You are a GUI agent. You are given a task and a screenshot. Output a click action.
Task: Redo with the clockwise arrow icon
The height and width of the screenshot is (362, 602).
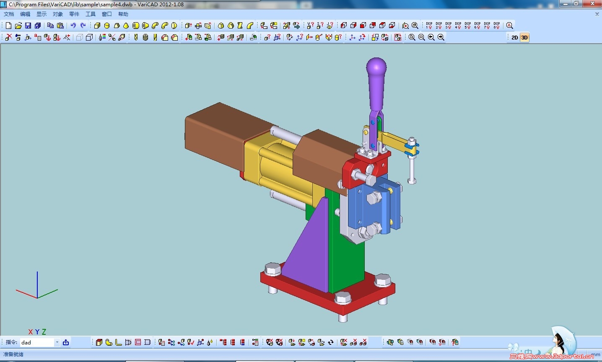pyautogui.click(x=83, y=26)
